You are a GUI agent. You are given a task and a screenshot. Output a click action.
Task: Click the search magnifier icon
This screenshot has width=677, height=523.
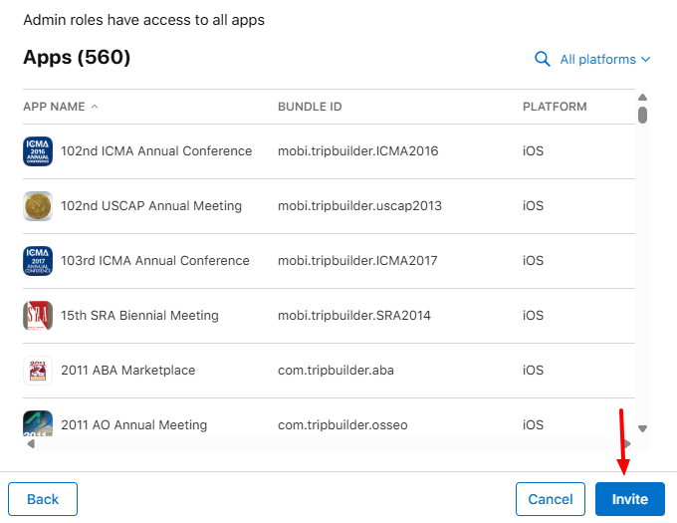pyautogui.click(x=543, y=59)
